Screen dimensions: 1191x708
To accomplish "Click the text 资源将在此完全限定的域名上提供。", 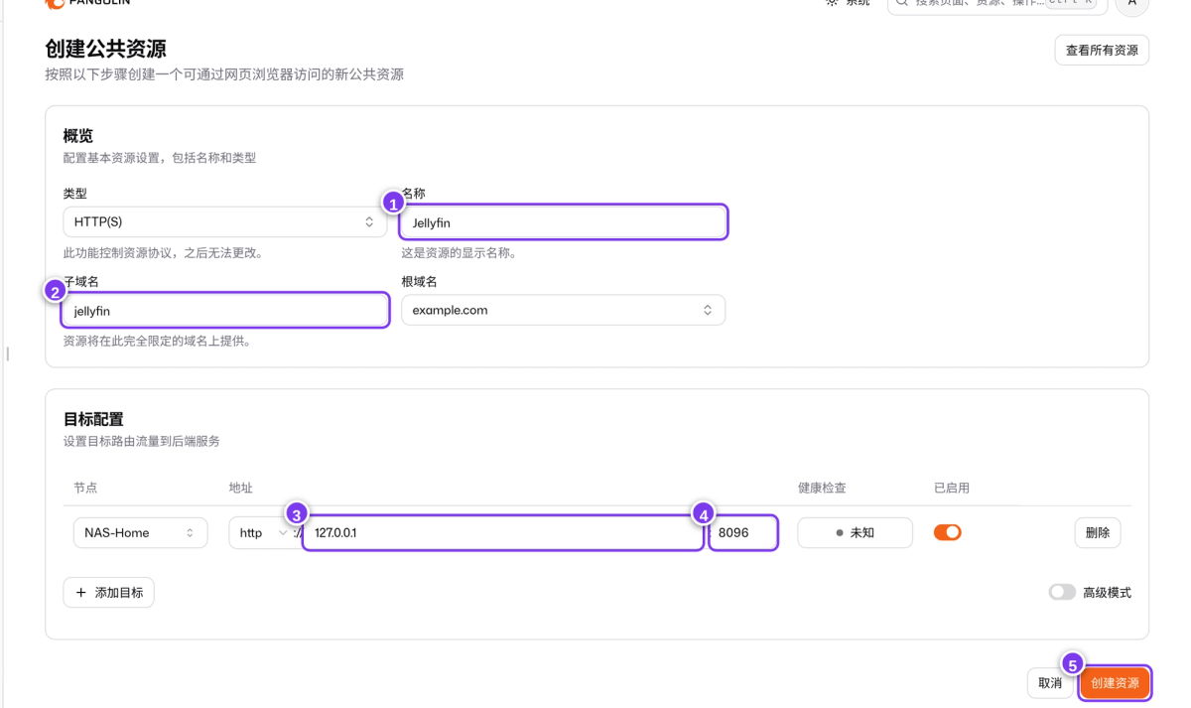I will (x=157, y=342).
